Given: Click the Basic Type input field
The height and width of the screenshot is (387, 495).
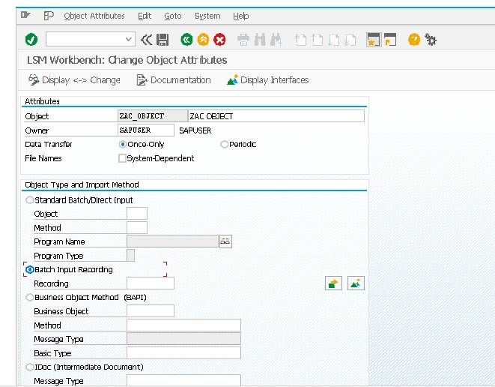Looking at the screenshot, I should [x=183, y=352].
